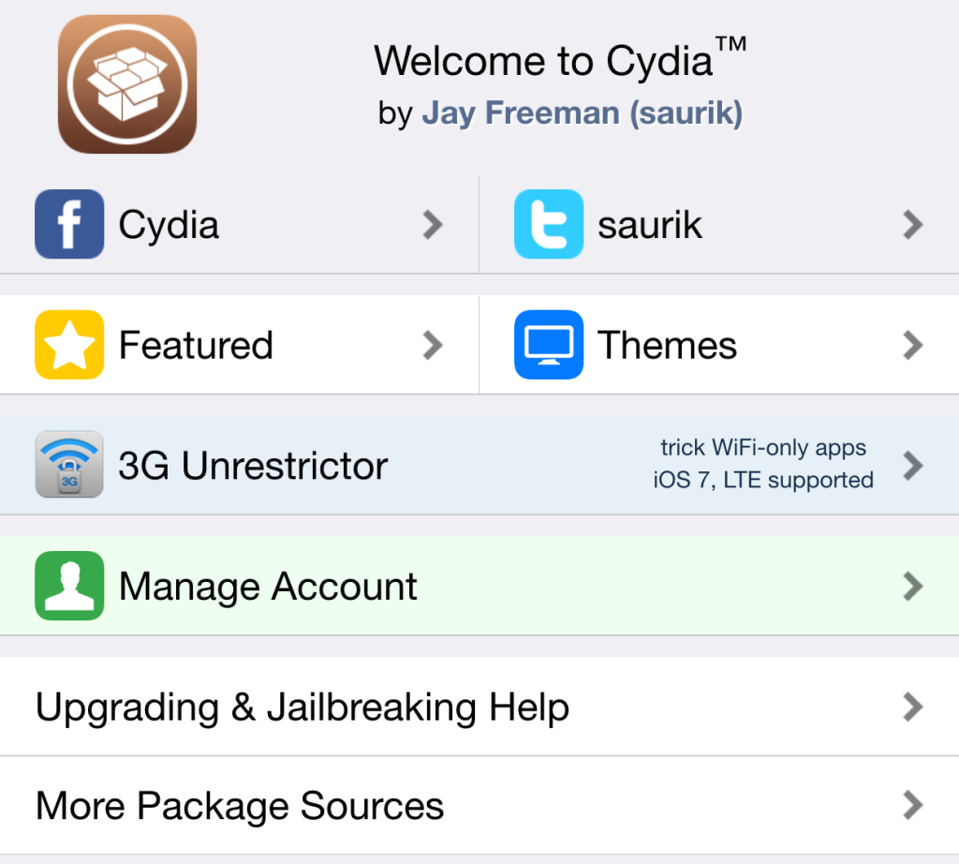Image resolution: width=959 pixels, height=864 pixels.
Task: Click the trick WiFi-only apps text
Action: pyautogui.click(x=764, y=448)
